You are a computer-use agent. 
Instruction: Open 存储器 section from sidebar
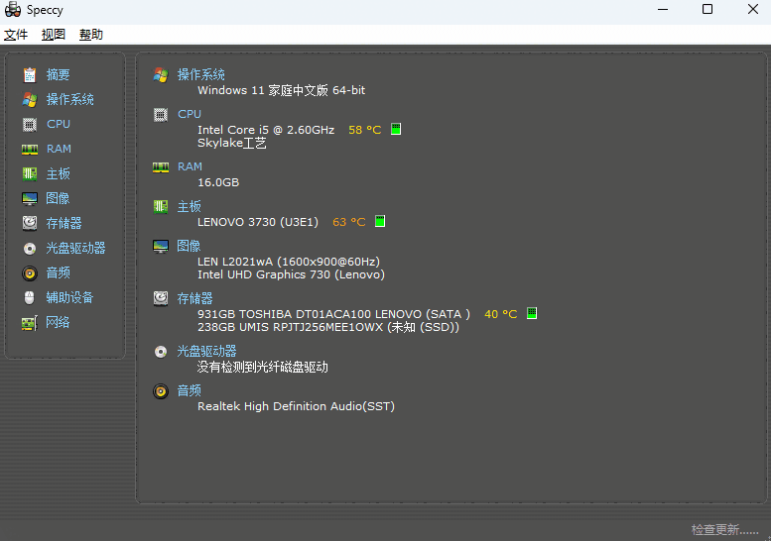[x=64, y=223]
